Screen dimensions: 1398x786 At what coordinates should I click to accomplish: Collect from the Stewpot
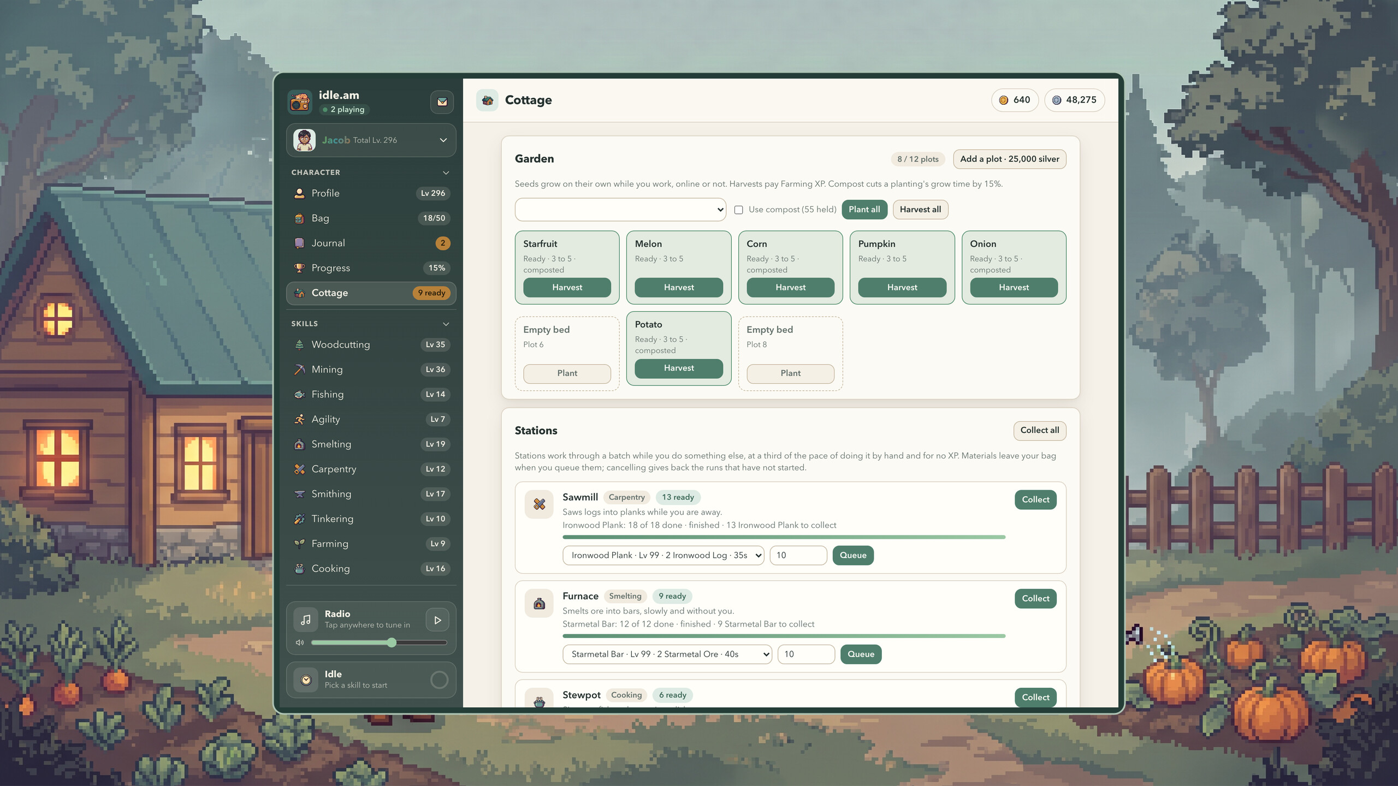tap(1035, 697)
